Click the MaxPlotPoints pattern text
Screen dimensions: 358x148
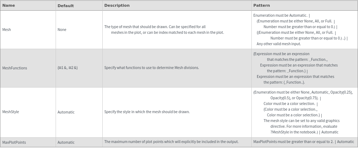pyautogui.click(x=293, y=142)
